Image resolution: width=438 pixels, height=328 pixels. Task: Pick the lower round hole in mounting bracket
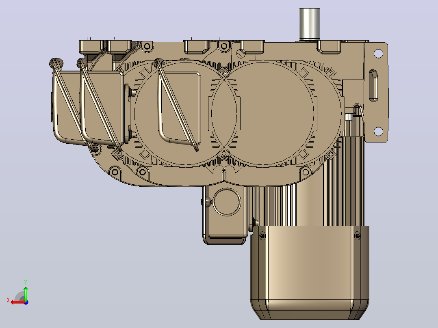click(378, 131)
